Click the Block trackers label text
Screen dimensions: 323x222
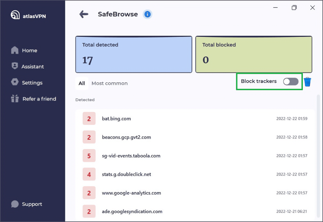click(x=259, y=81)
